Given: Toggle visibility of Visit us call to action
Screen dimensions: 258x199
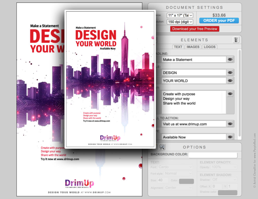Looking at the screenshot, I should pyautogui.click(x=230, y=124).
